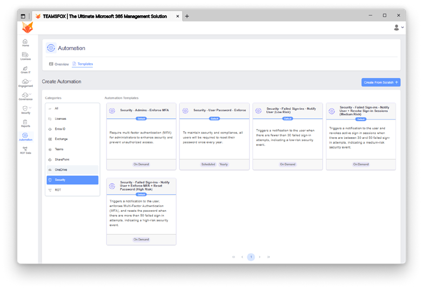Go to next page of templates
This screenshot has height=289, width=423.
pos(259,257)
